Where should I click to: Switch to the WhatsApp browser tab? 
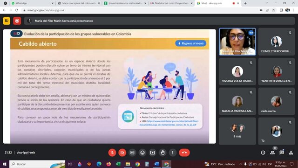[x=32, y=3]
